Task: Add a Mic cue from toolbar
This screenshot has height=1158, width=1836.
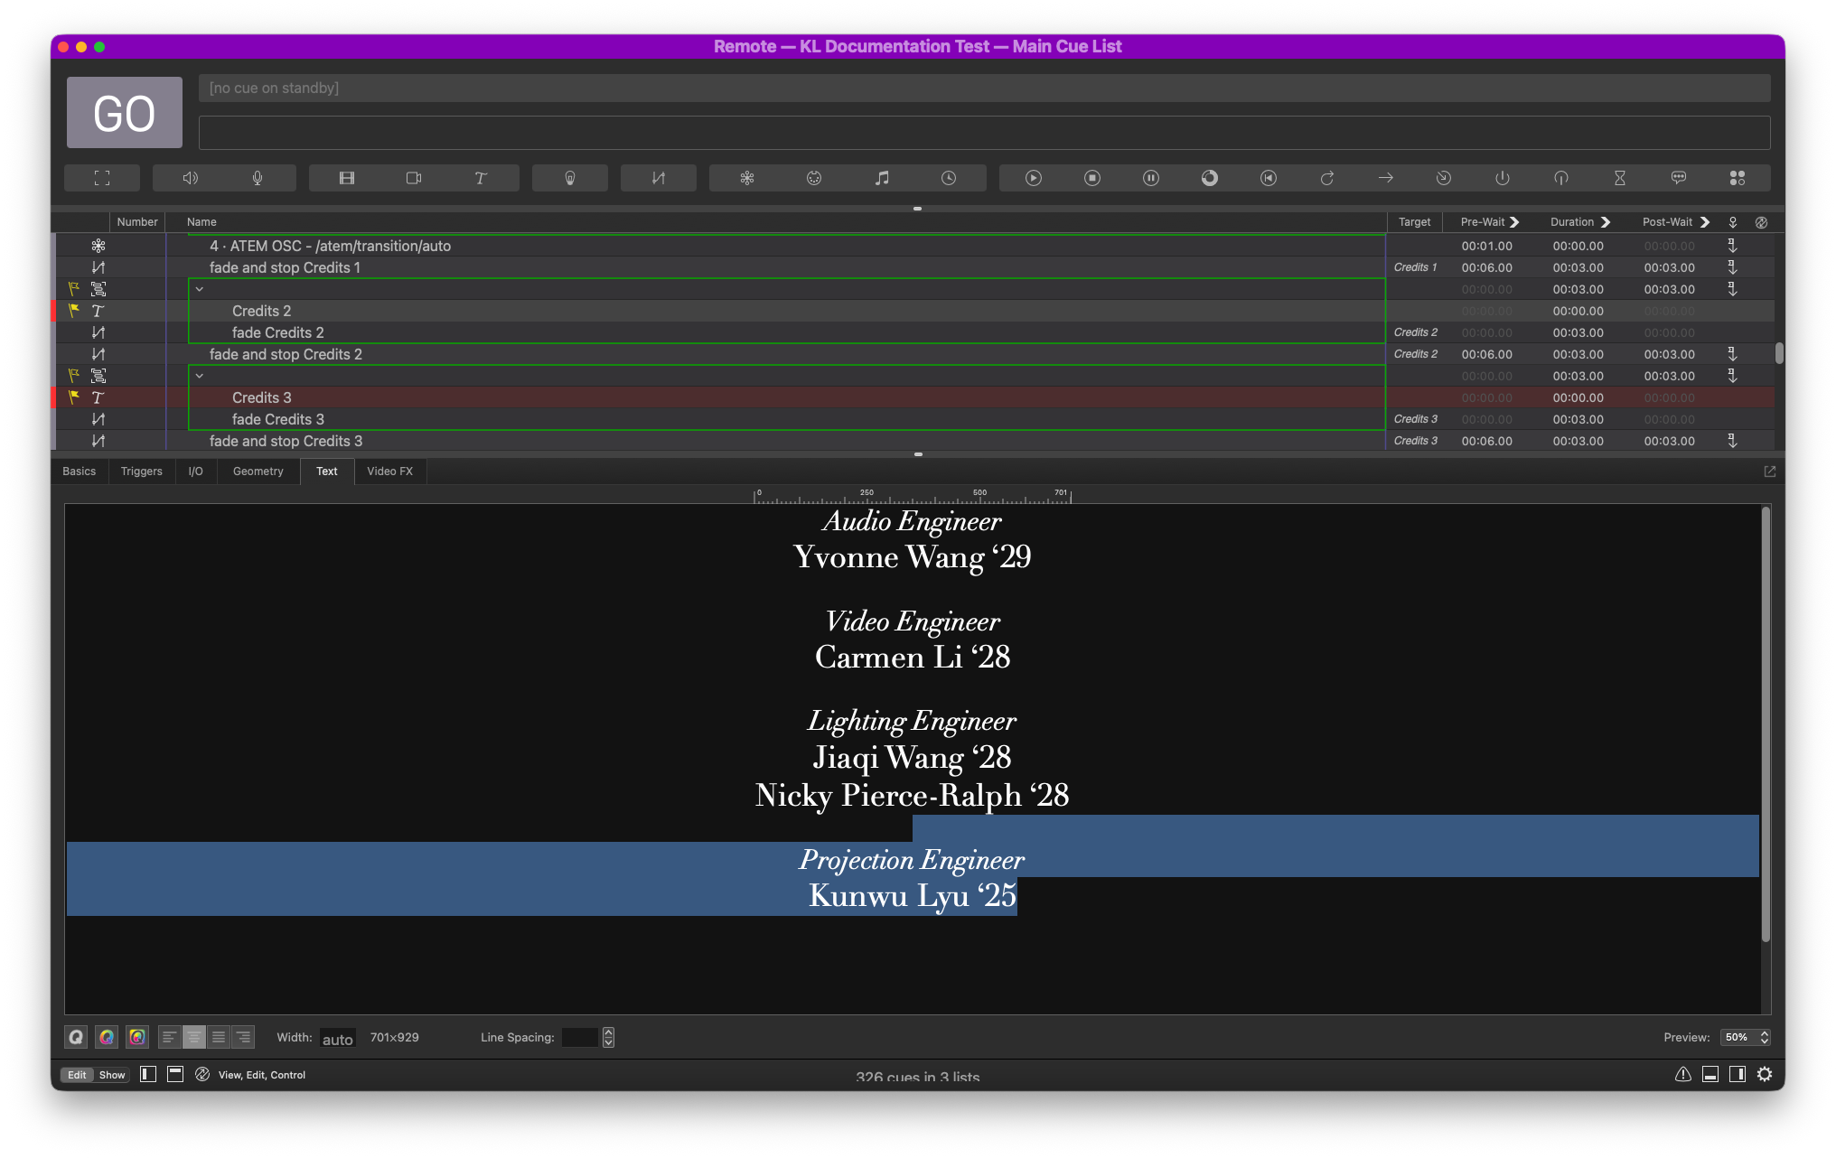Action: tap(258, 178)
